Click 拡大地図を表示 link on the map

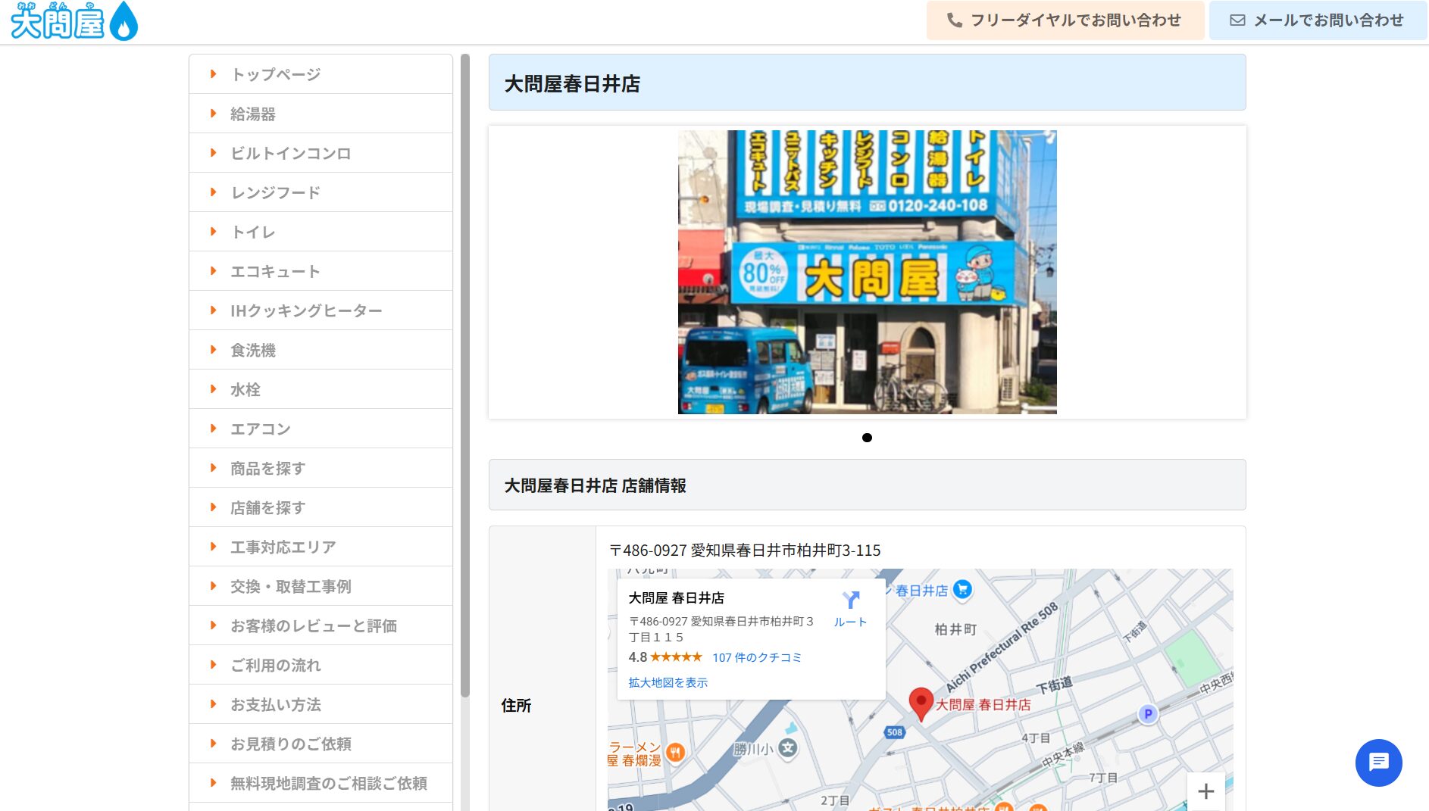(668, 682)
